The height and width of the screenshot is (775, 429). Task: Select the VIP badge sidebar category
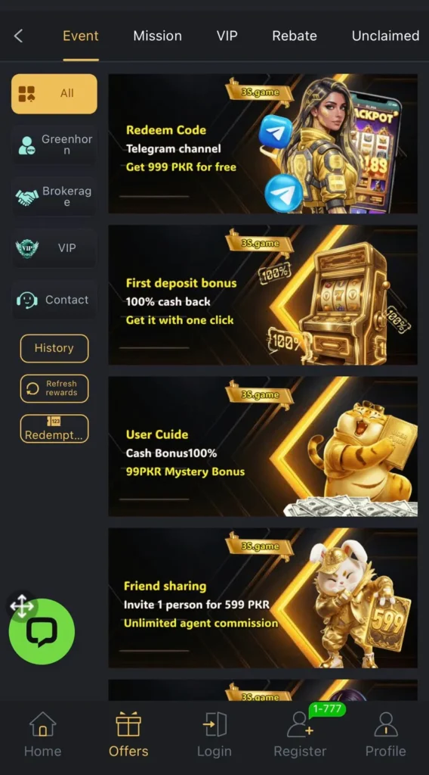click(54, 248)
